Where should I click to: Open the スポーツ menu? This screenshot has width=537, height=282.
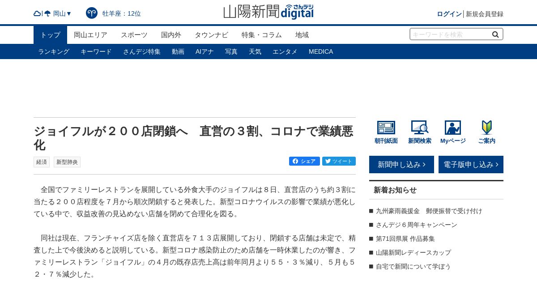point(134,35)
